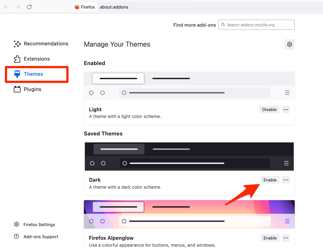Screen dimensions: 323x248
Task: Enable the Dark theme
Action: pos(270,180)
